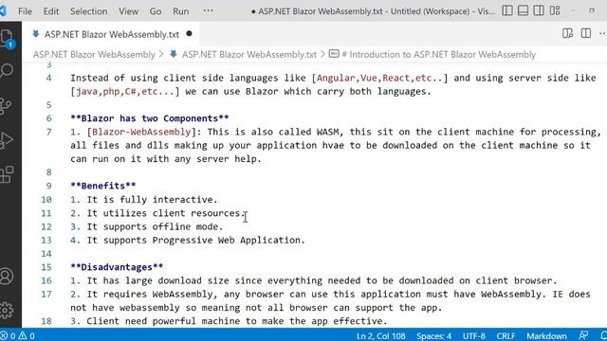Change the UTF-8 file encoding
The width and height of the screenshot is (607, 341).
(474, 335)
